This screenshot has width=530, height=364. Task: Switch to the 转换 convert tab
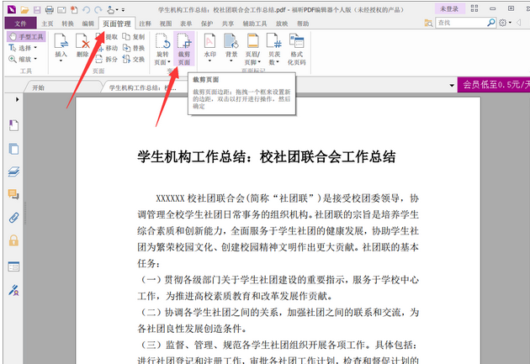click(67, 24)
